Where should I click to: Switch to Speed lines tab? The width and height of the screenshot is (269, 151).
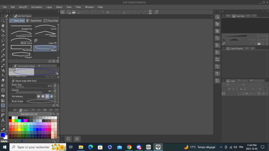[x=34, y=20]
